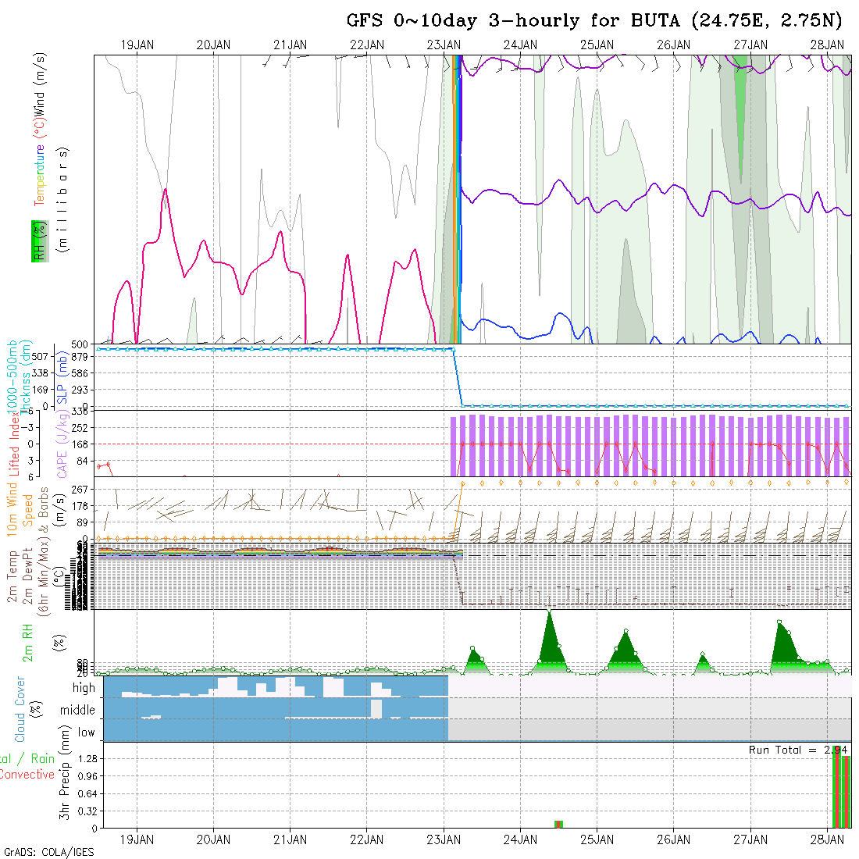Image resolution: width=859 pixels, height=859 pixels.
Task: Select the small precipitation bar after 24JAN
Action: click(x=558, y=824)
